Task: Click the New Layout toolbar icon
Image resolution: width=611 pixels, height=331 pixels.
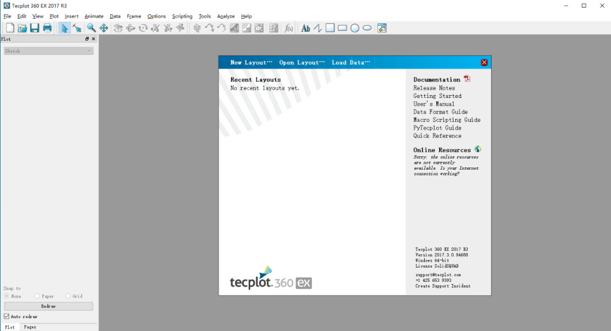Action: tap(10, 28)
